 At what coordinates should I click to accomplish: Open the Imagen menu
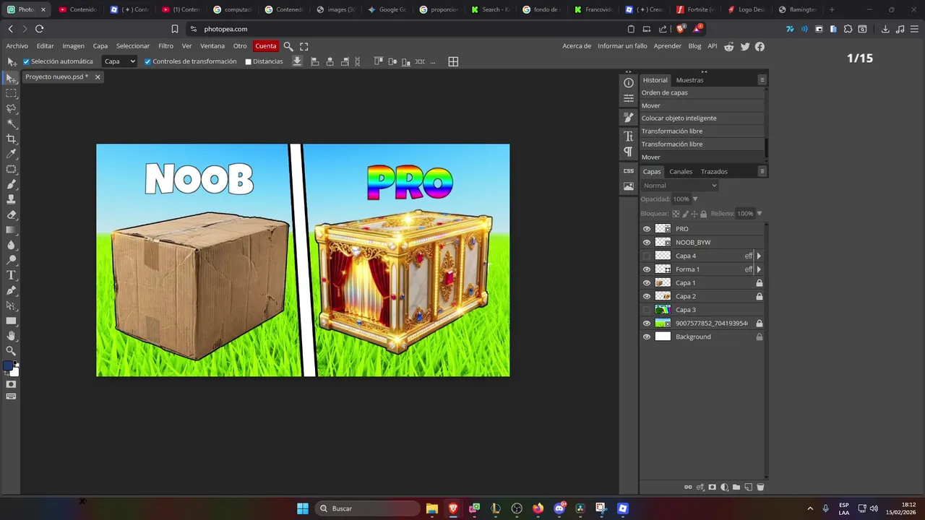[73, 46]
